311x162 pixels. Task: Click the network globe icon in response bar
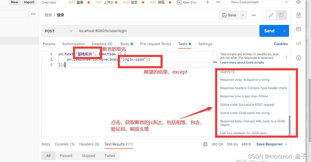point(205,144)
